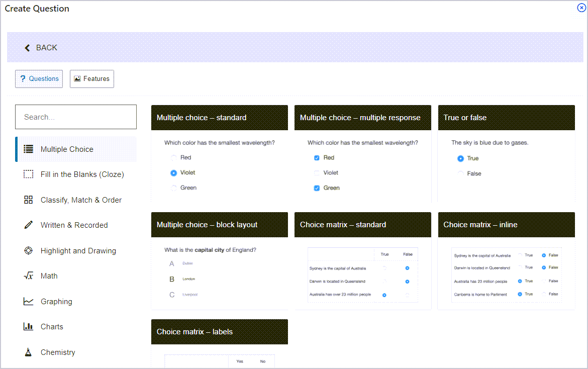Click the Graphing line chart icon

click(x=29, y=302)
